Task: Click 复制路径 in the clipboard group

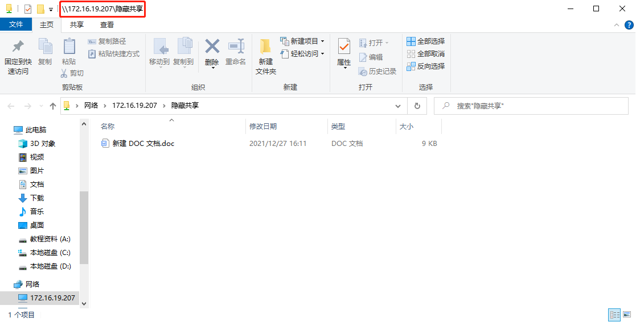Action: (x=107, y=41)
